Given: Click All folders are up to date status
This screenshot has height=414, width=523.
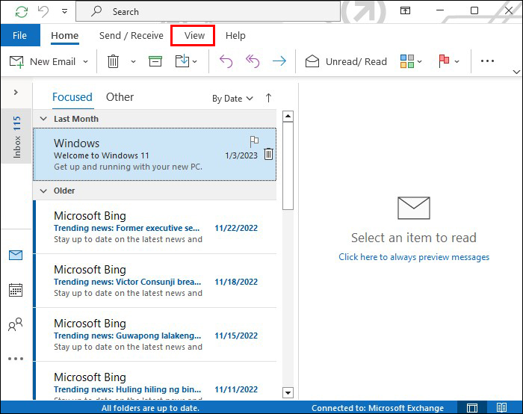Looking at the screenshot, I should (x=150, y=408).
